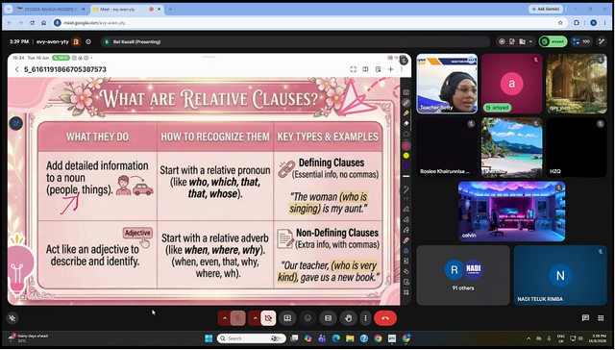Click the Chrome home button

tap(43, 23)
